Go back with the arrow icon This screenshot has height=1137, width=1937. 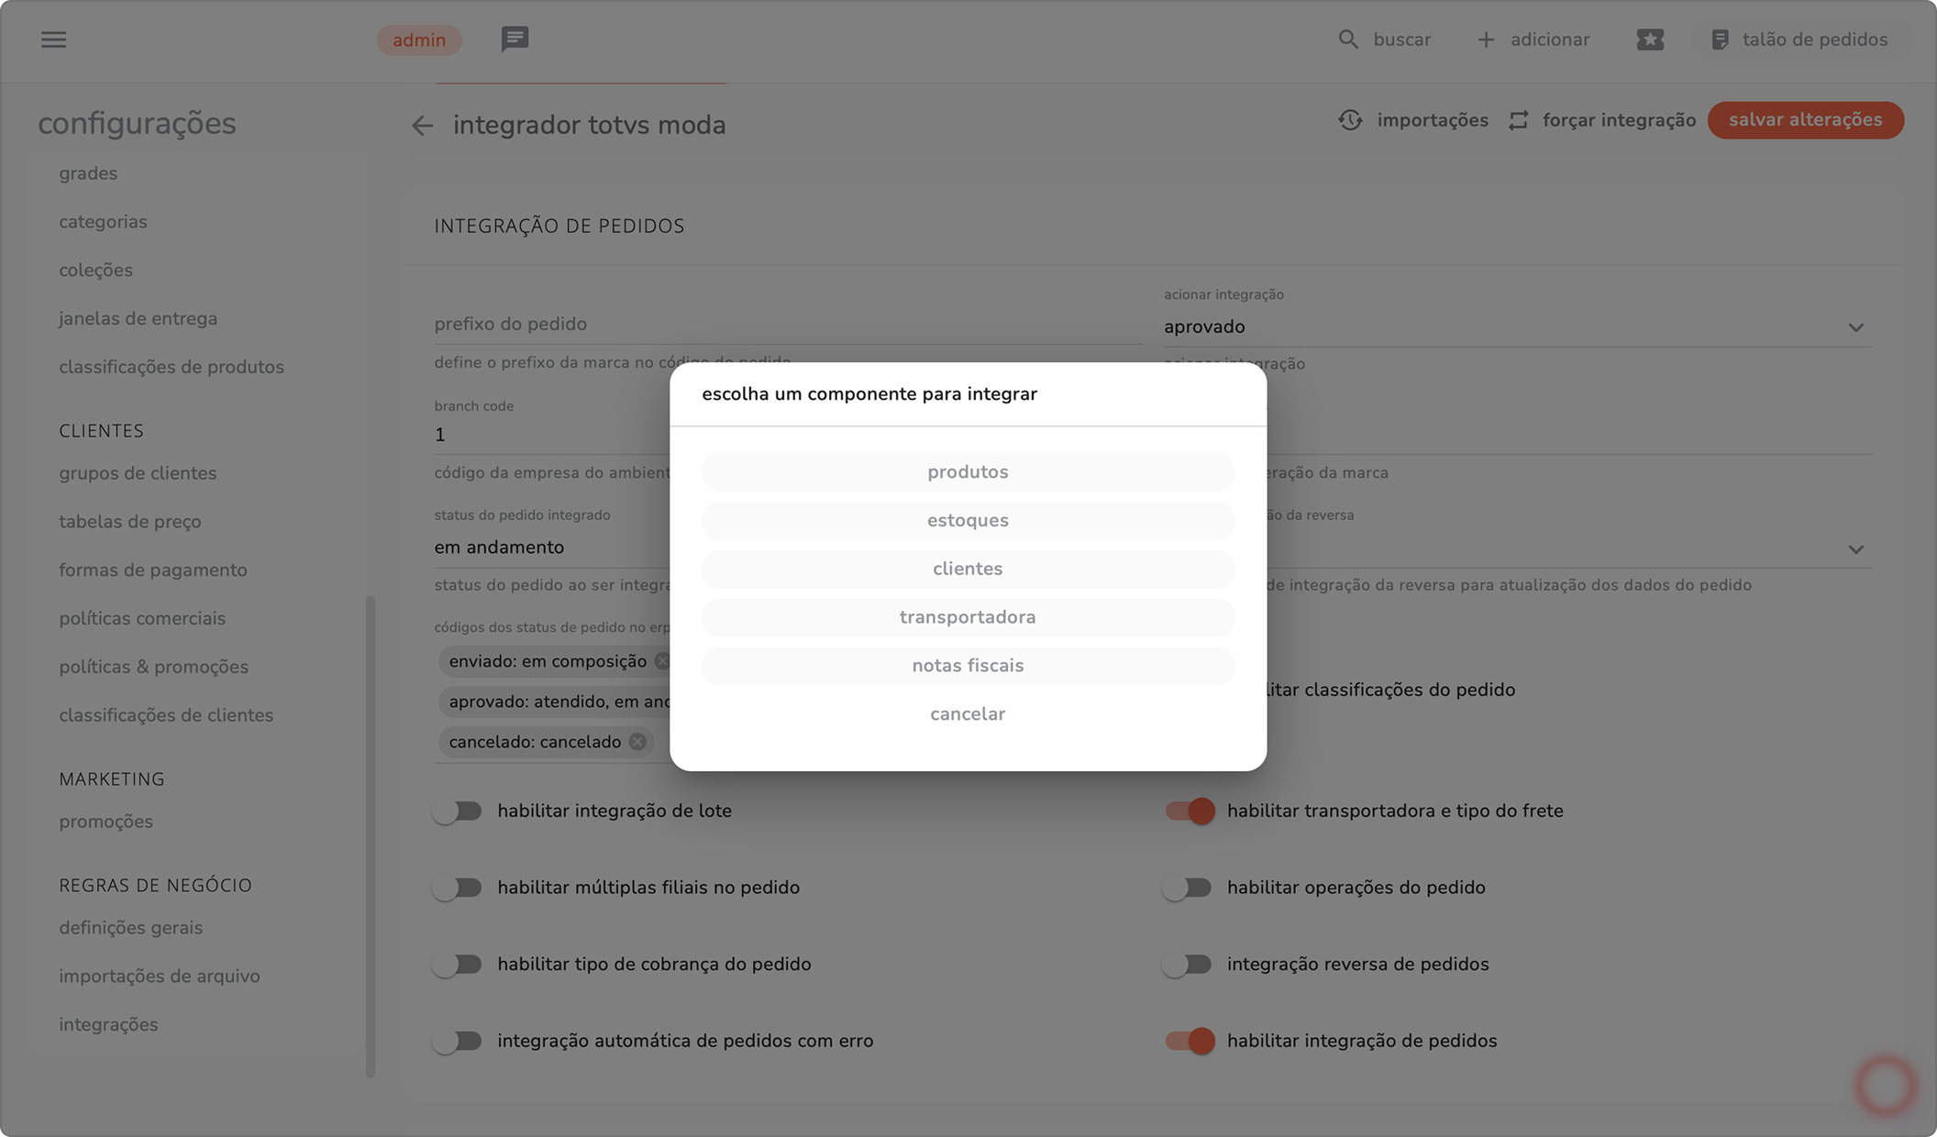422,126
